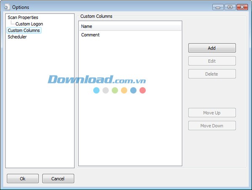This screenshot has width=252, height=190.
Task: Open the Scheduler settings page
Action: (17, 37)
